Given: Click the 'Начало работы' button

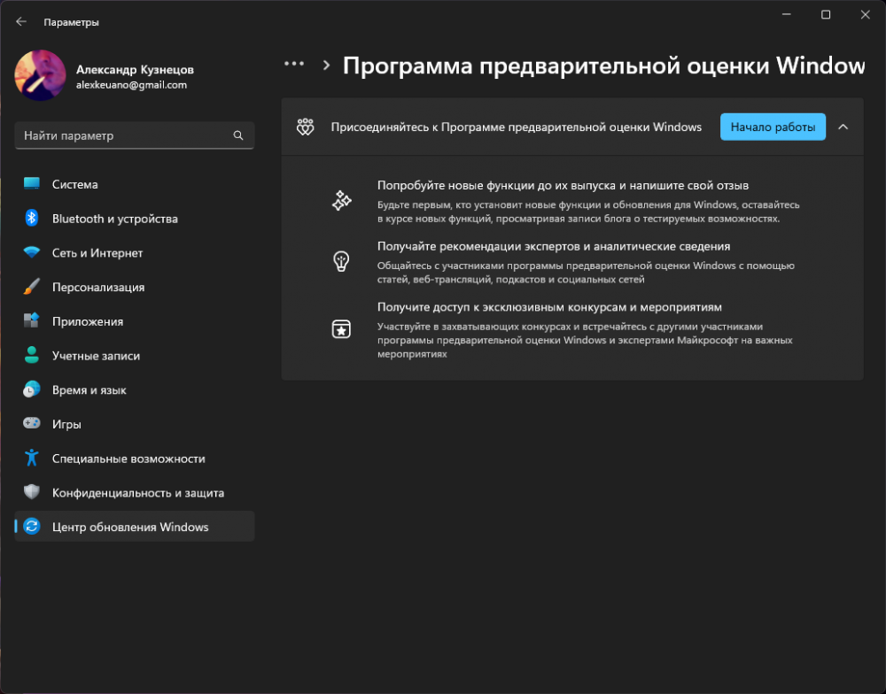Looking at the screenshot, I should (x=773, y=127).
